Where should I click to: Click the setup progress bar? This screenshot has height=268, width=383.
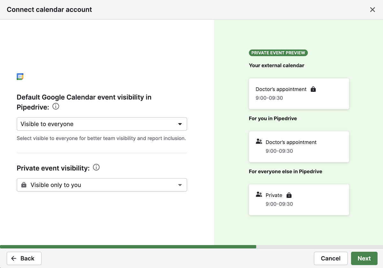tap(128, 246)
